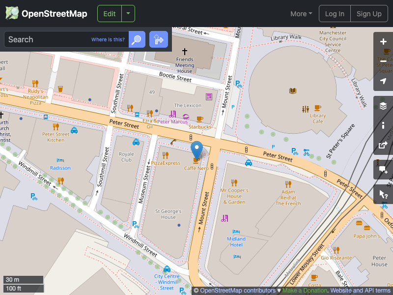Click the Share map icon

pos(383,145)
